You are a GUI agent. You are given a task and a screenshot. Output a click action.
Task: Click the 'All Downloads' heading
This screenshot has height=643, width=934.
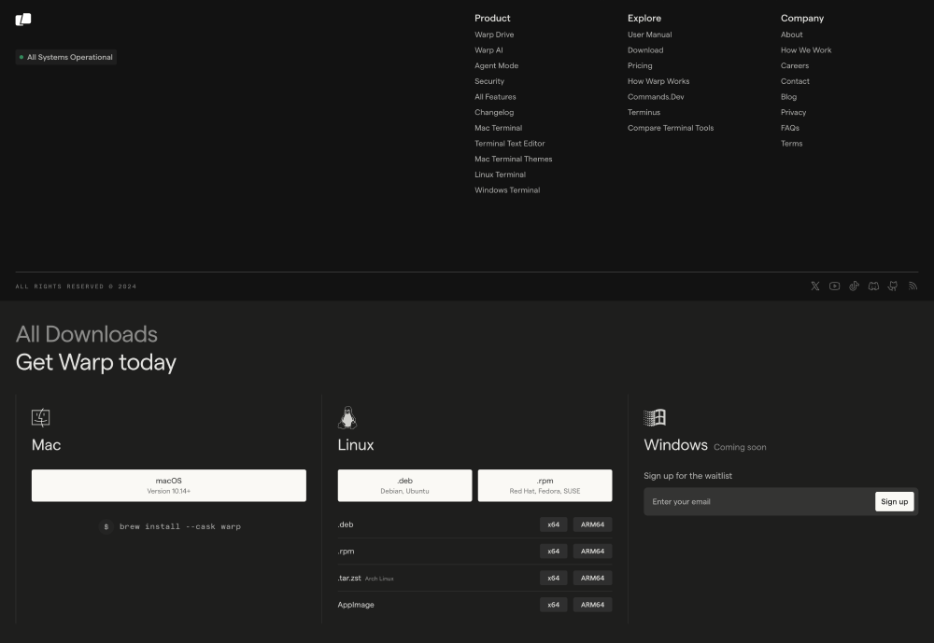86,334
